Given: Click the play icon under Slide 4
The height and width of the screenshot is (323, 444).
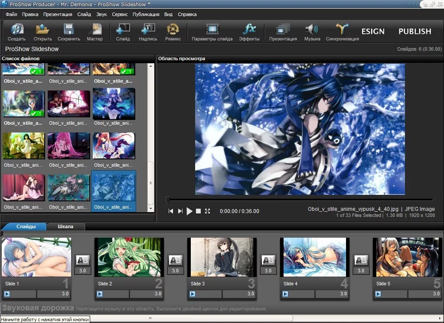Looking at the screenshot, I should tap(285, 294).
